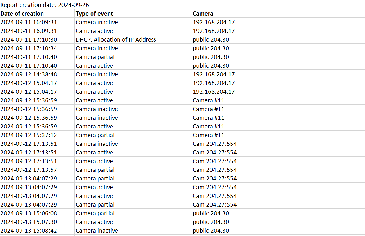Select the 2024-09-13 15:08:42 timestamp cell
Viewport: 365px width, 236px height.
click(29, 231)
